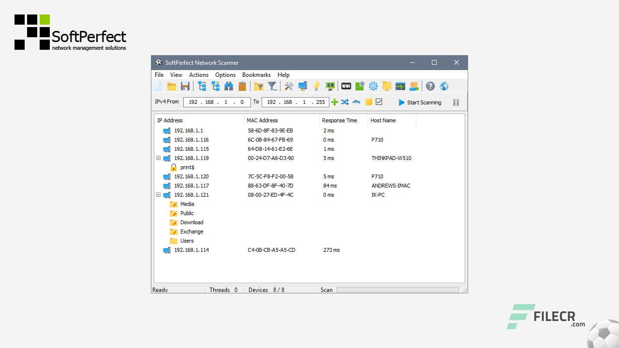Open the globe web link icon
The height and width of the screenshot is (348, 619).
tap(444, 86)
